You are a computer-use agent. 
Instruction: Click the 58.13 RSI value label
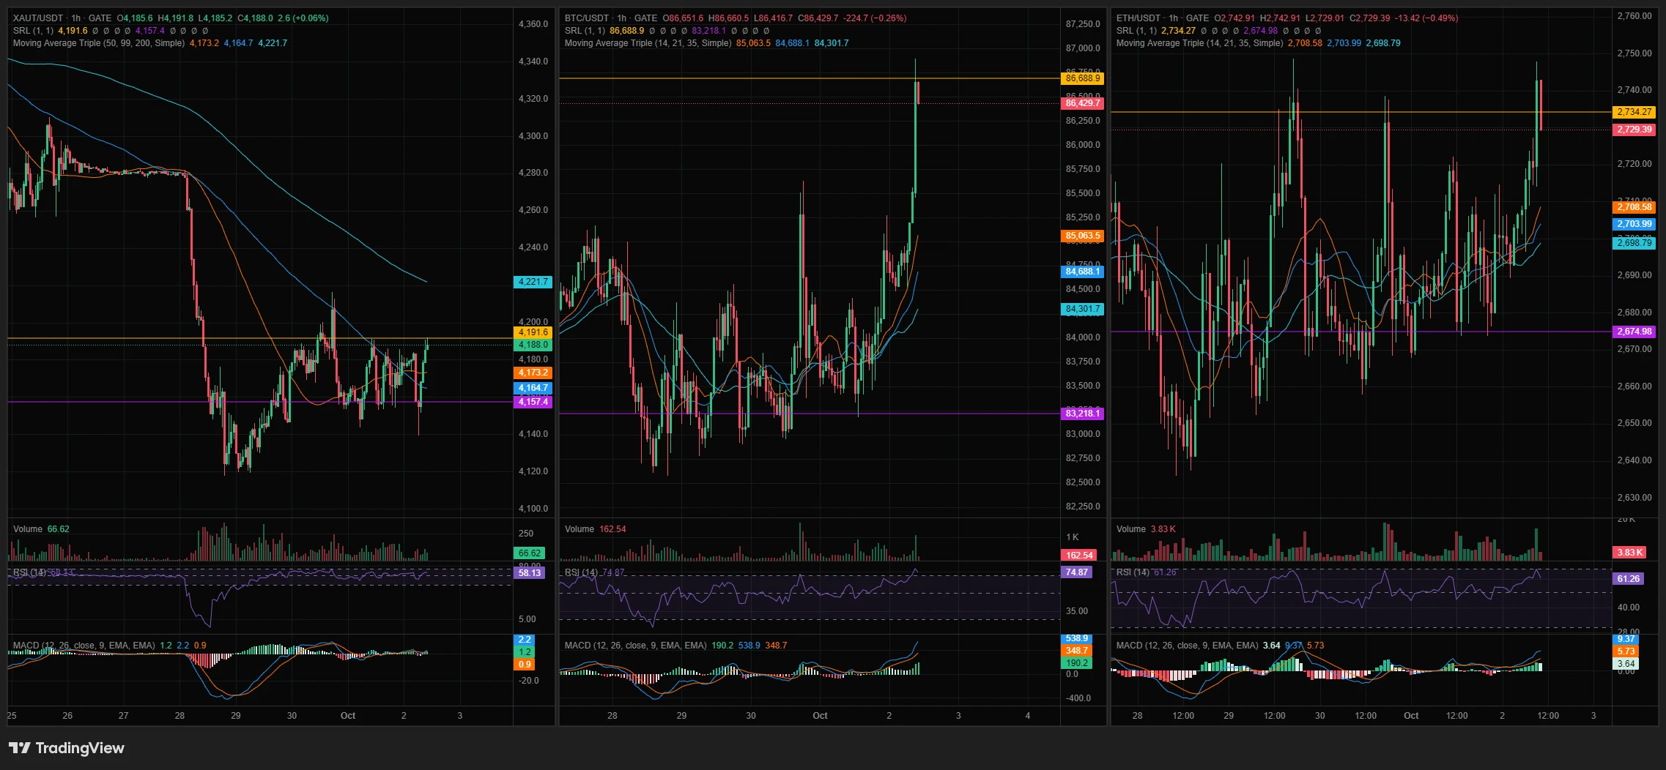529,573
